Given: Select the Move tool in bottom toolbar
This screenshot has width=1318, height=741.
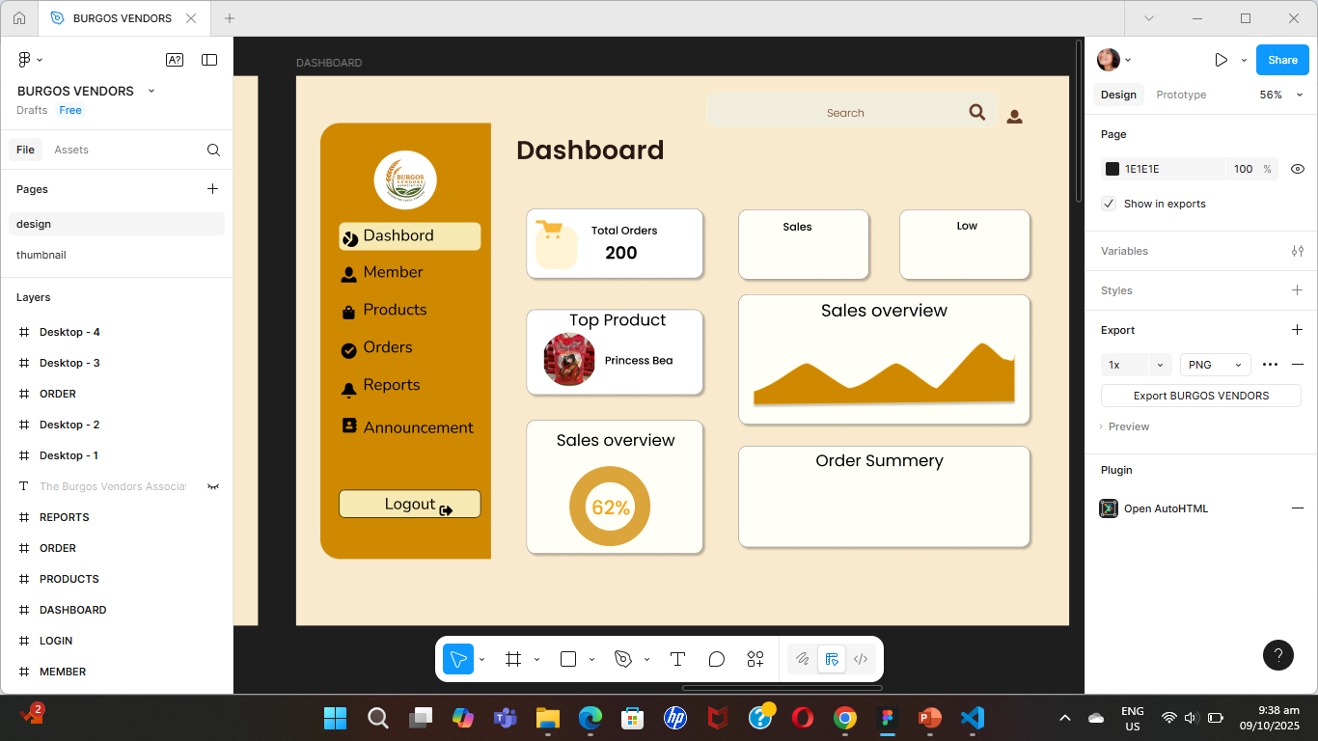Looking at the screenshot, I should (x=458, y=659).
